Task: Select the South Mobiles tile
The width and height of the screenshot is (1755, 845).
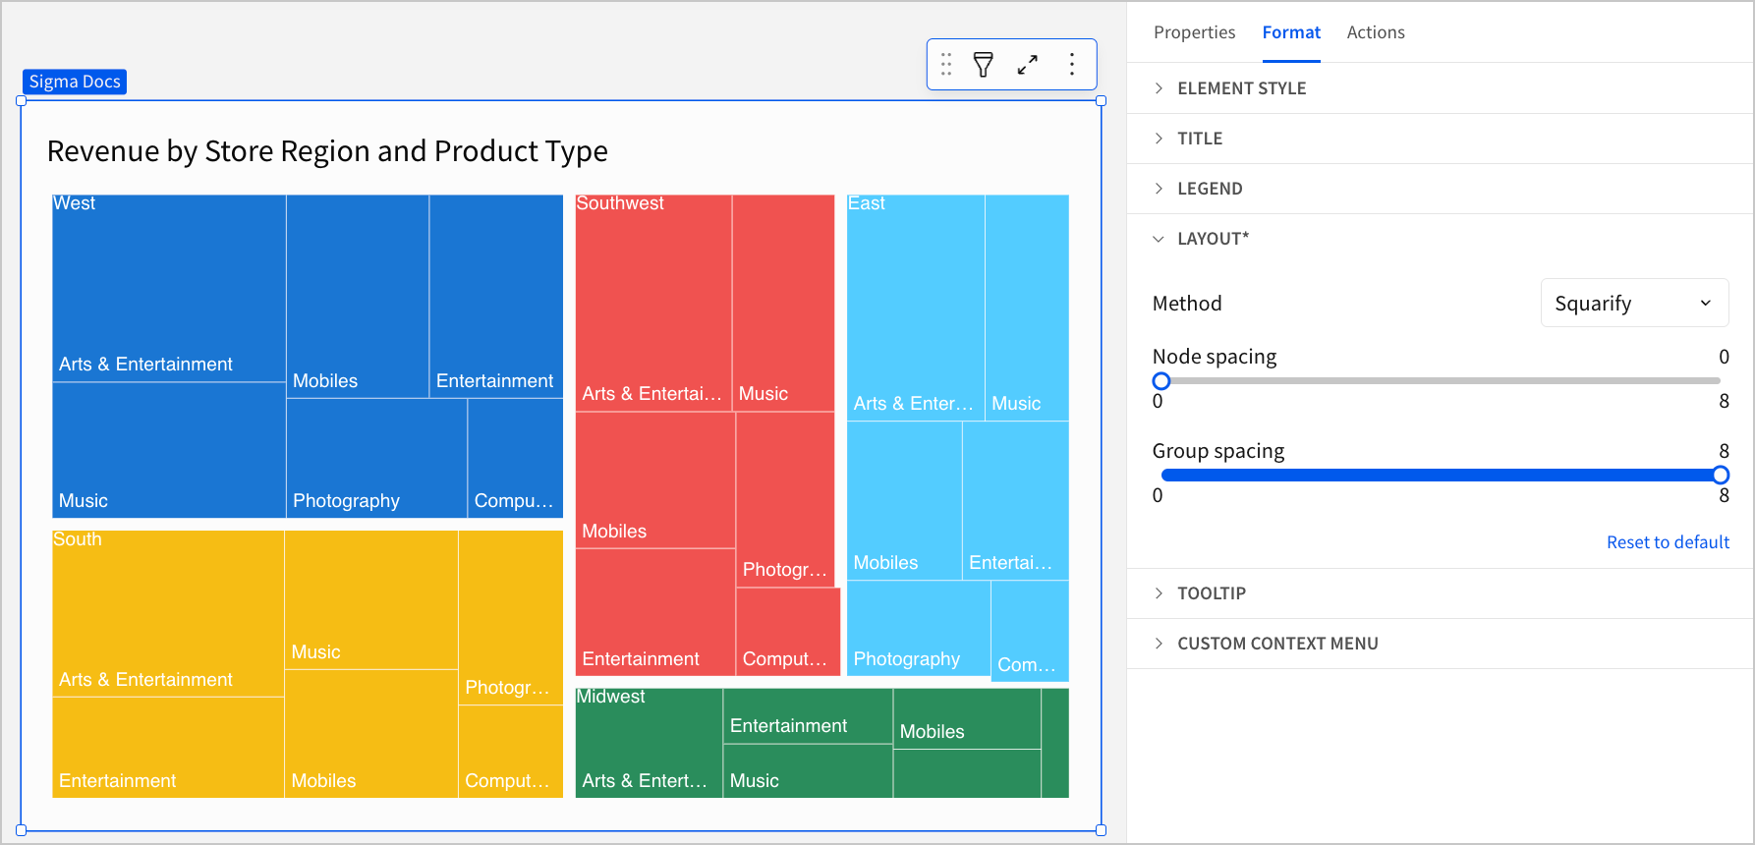Action: tap(371, 734)
